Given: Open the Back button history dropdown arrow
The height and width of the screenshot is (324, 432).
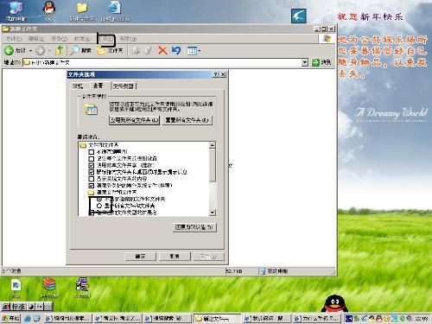Looking at the screenshot, I should [x=30, y=51].
